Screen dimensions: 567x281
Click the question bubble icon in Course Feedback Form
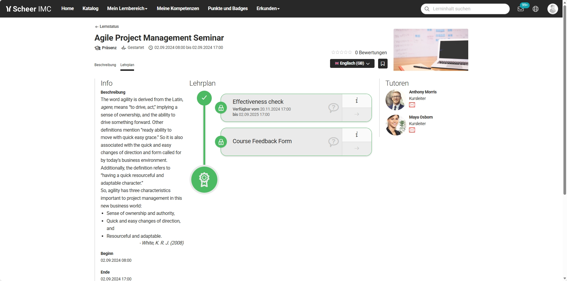333,142
